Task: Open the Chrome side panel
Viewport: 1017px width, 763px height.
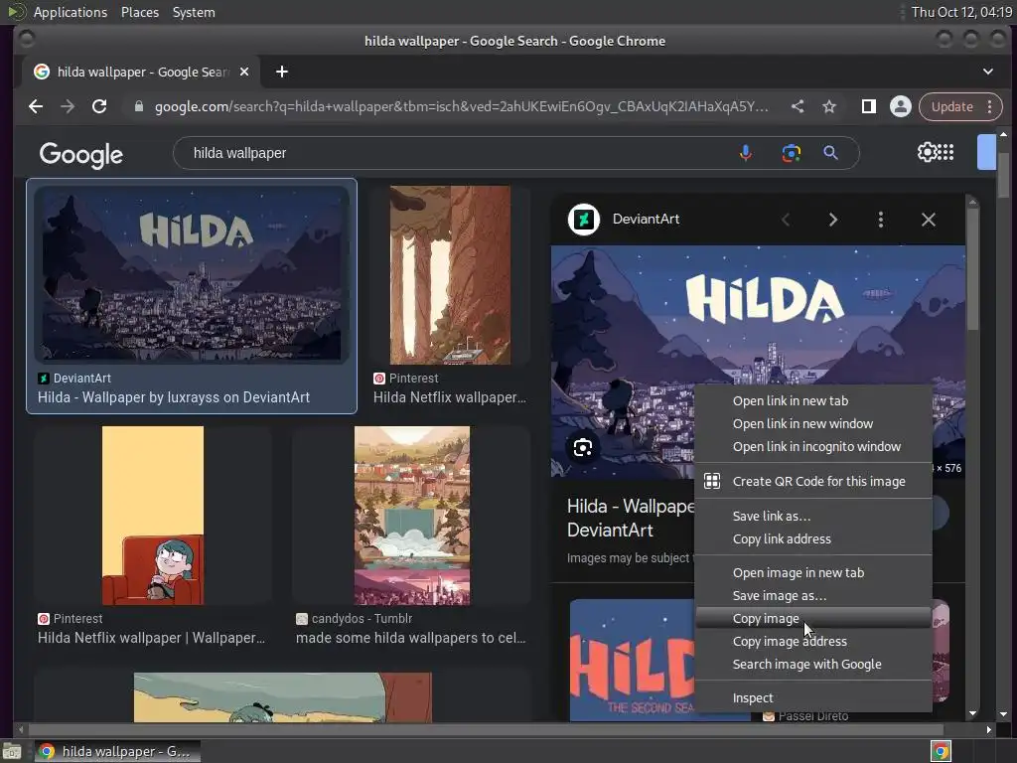Action: [x=868, y=106]
